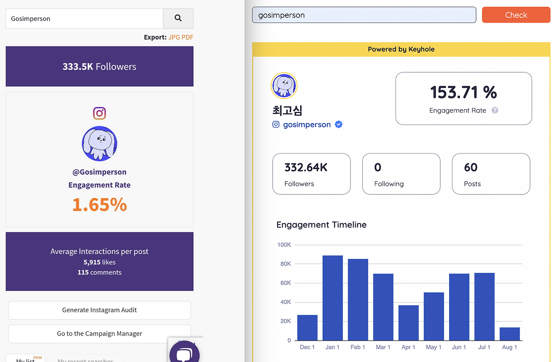Click Go to the Campaign Manager

click(x=99, y=334)
